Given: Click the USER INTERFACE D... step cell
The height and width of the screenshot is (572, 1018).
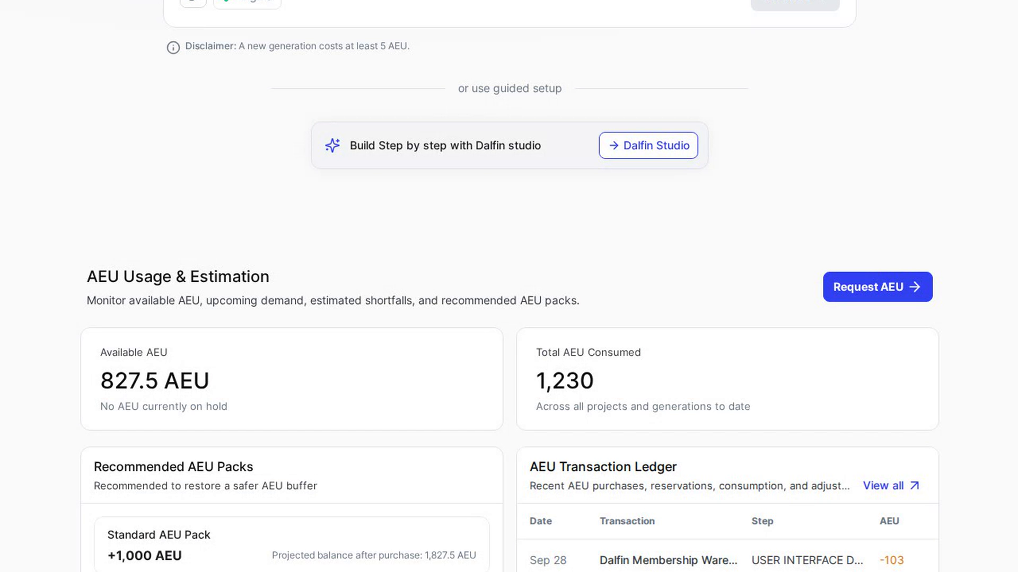Looking at the screenshot, I should (x=807, y=560).
